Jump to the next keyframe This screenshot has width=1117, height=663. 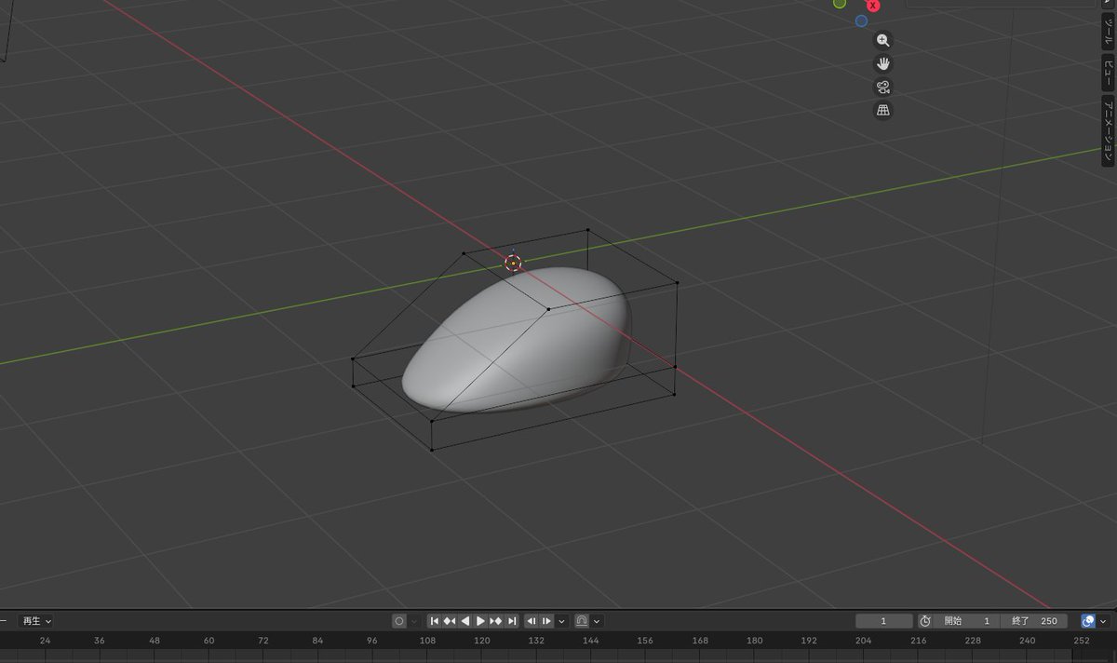[496, 621]
